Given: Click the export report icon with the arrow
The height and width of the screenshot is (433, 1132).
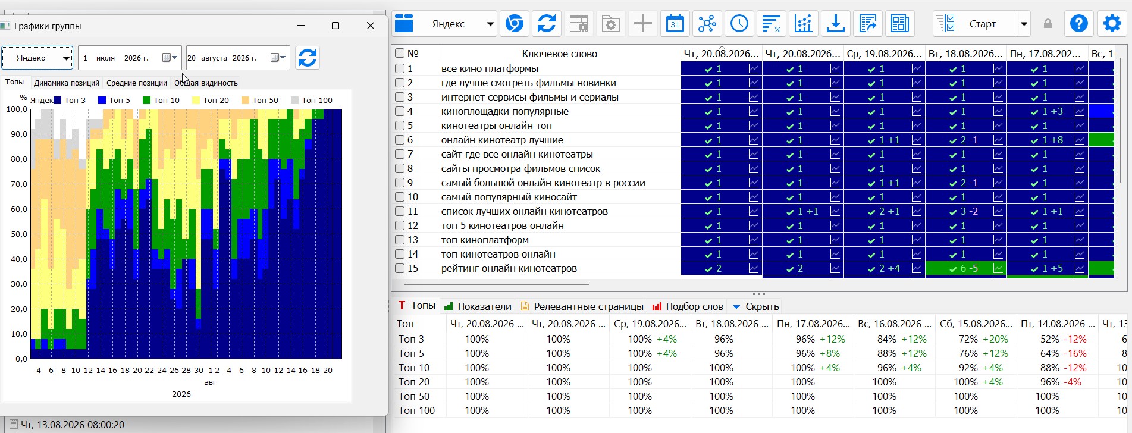Looking at the screenshot, I should [x=868, y=24].
